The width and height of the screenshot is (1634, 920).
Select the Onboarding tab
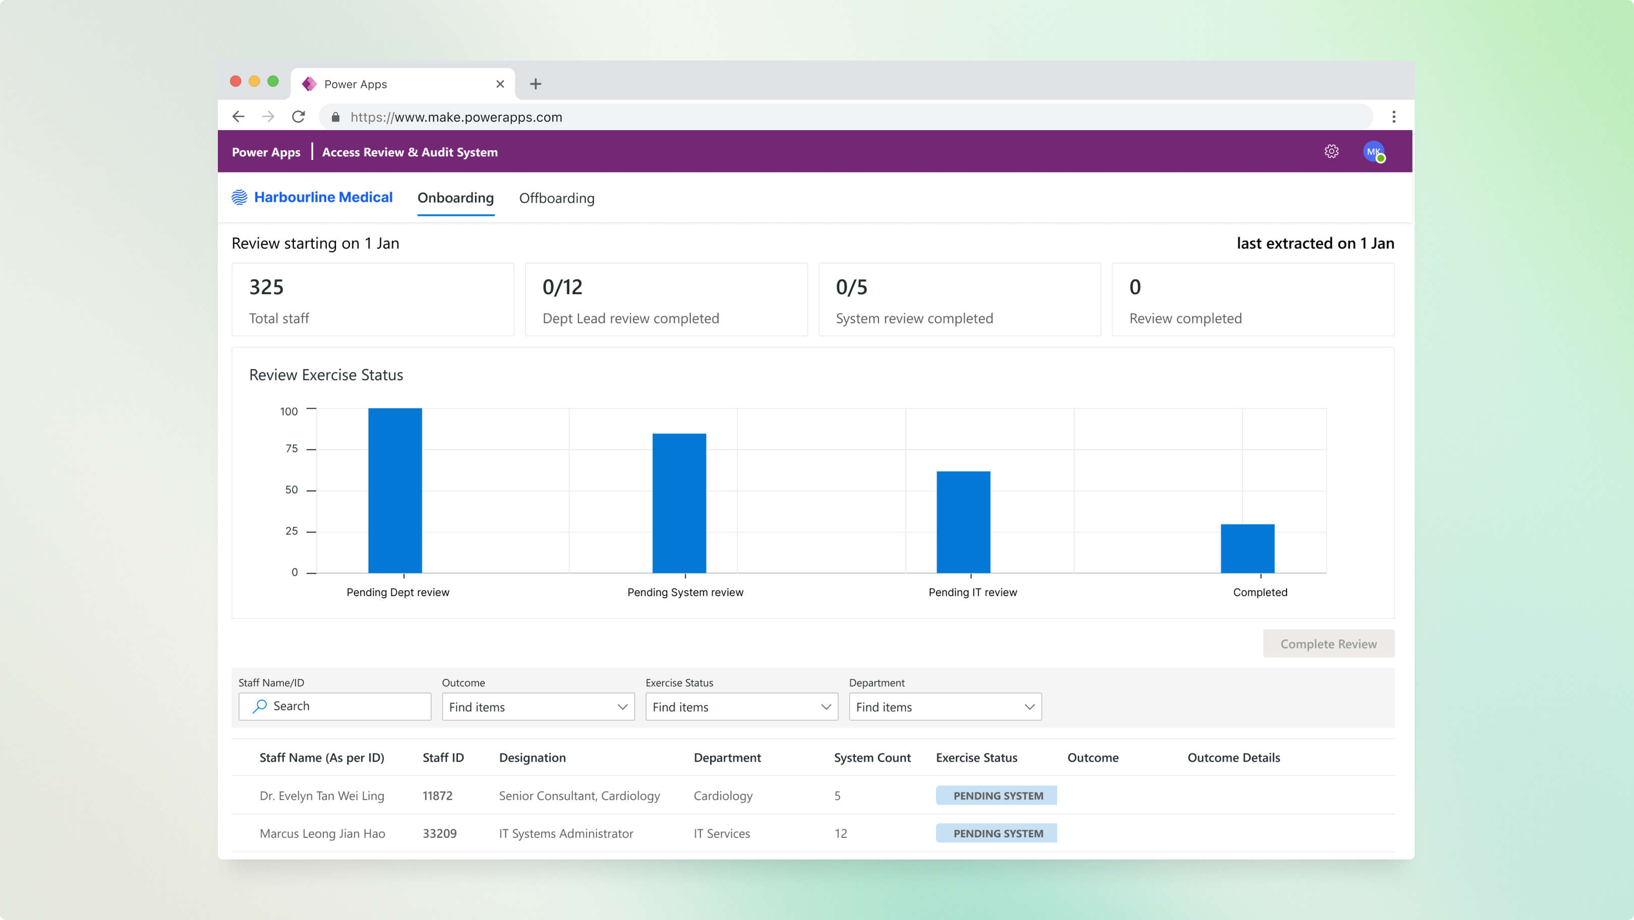(x=455, y=198)
